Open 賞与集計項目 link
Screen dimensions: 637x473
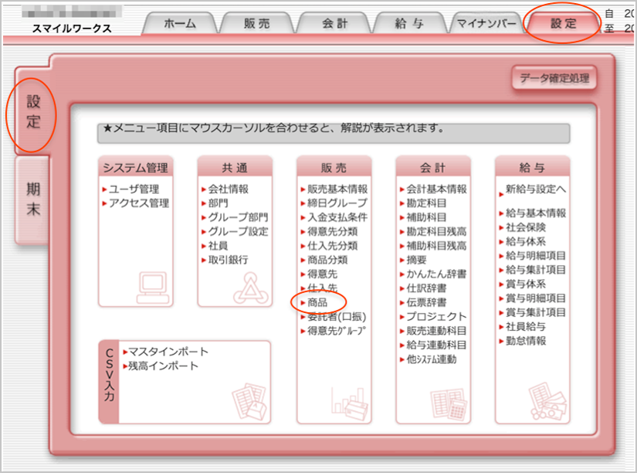coord(536,312)
